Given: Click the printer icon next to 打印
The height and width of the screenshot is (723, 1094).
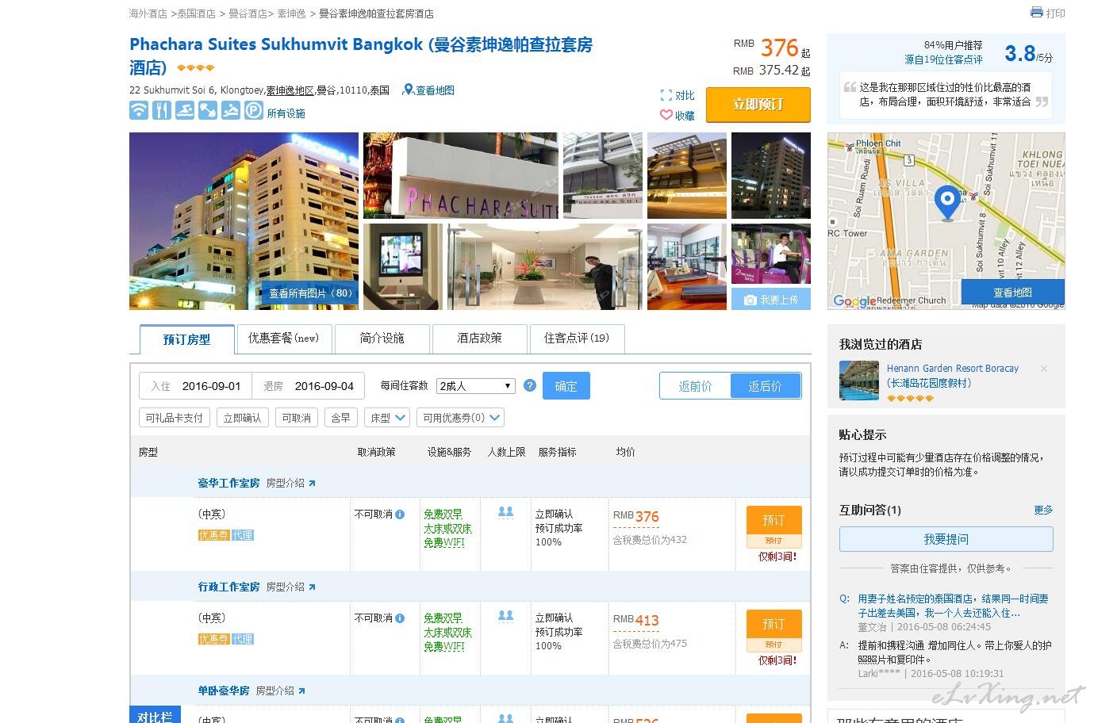Looking at the screenshot, I should pos(1036,13).
